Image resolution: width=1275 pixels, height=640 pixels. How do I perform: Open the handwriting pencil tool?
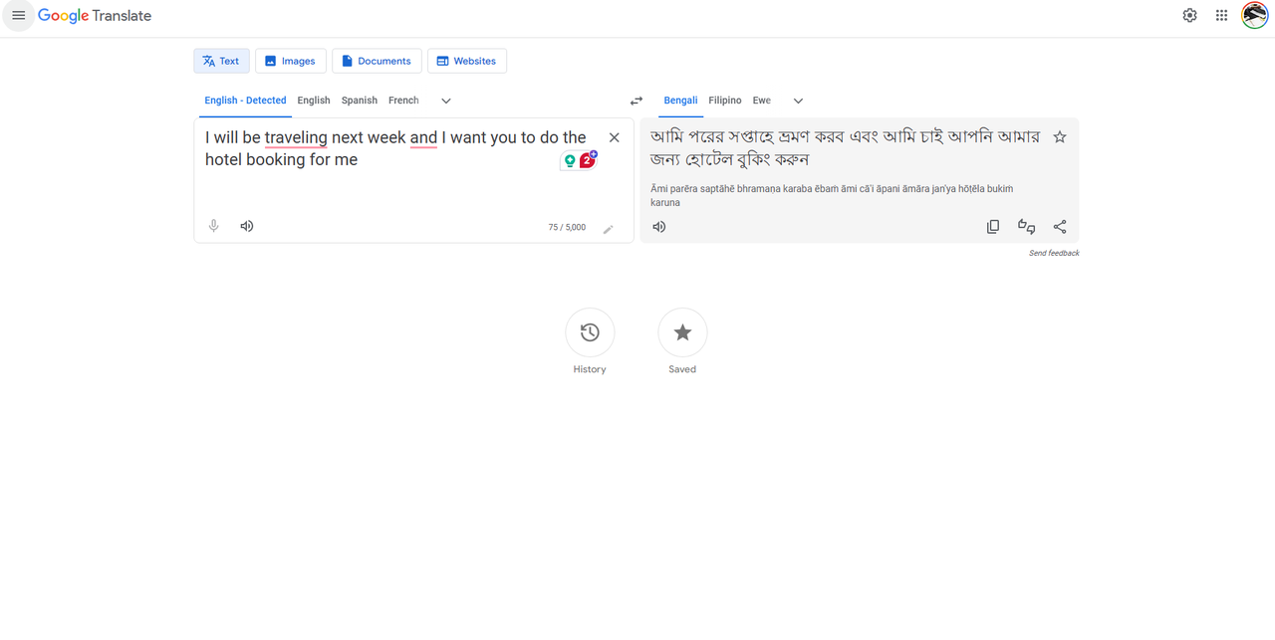pyautogui.click(x=609, y=228)
